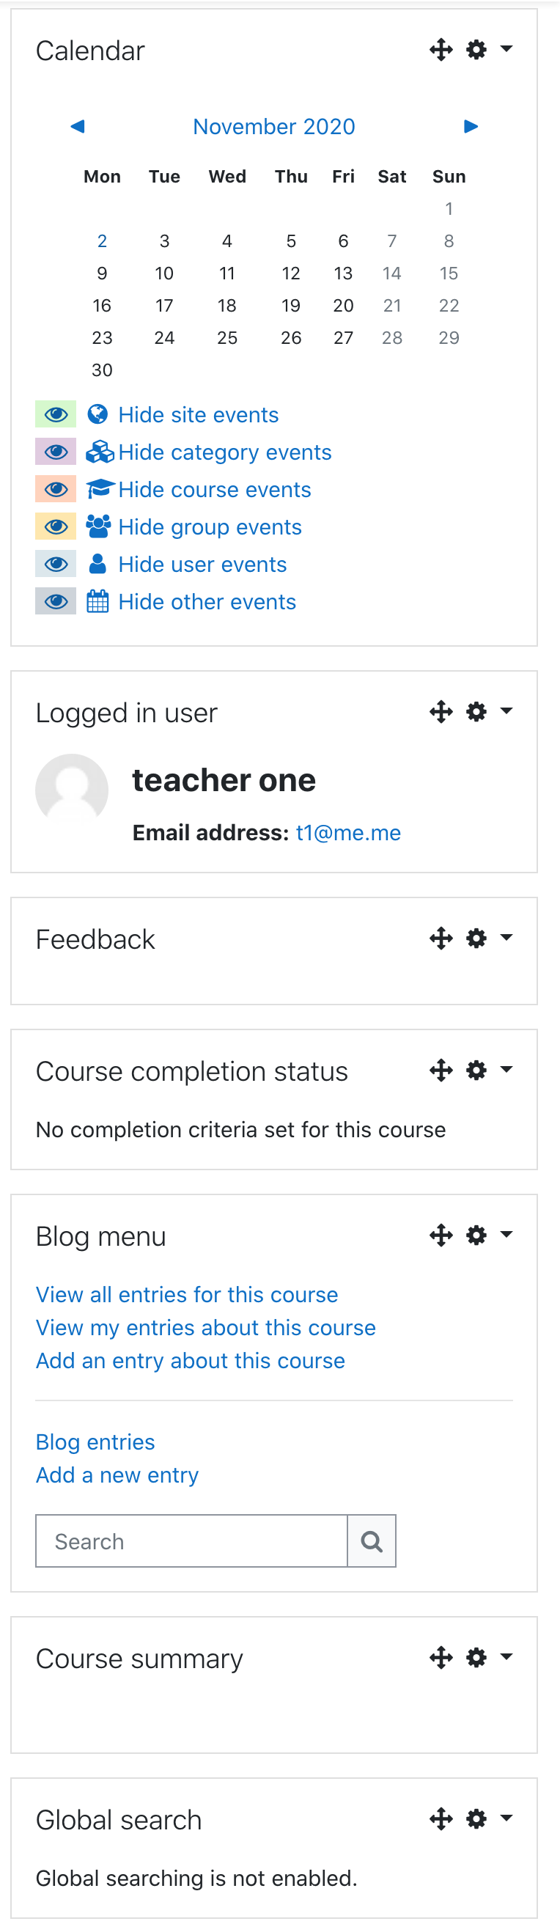The width and height of the screenshot is (560, 1924).
Task: Click the blog Search input field
Action: click(x=192, y=1541)
